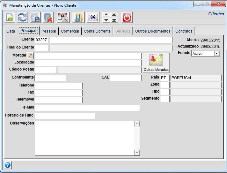
Task: Click the small icon beside Morada label
Action: pos(30,56)
